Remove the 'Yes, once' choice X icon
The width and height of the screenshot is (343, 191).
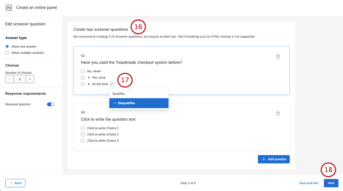point(89,78)
